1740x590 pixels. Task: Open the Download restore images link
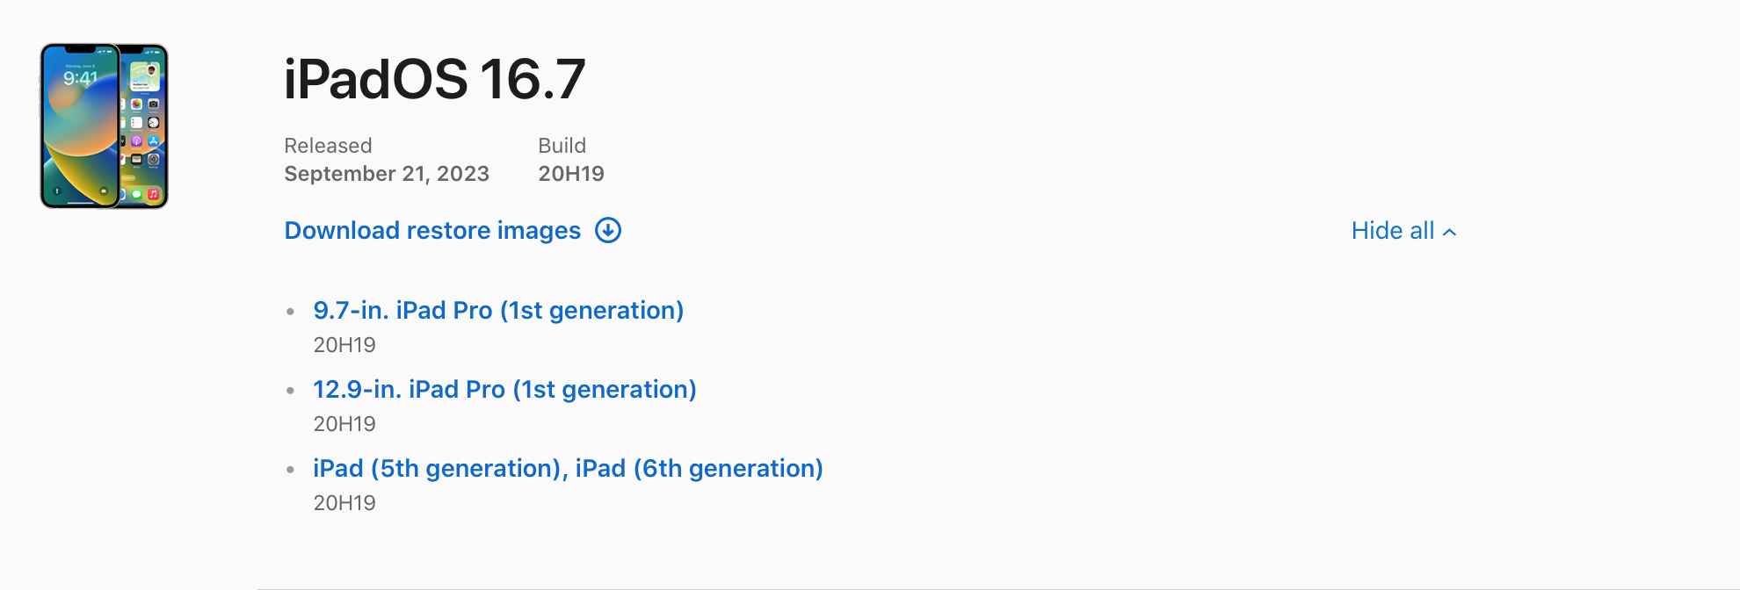(432, 231)
